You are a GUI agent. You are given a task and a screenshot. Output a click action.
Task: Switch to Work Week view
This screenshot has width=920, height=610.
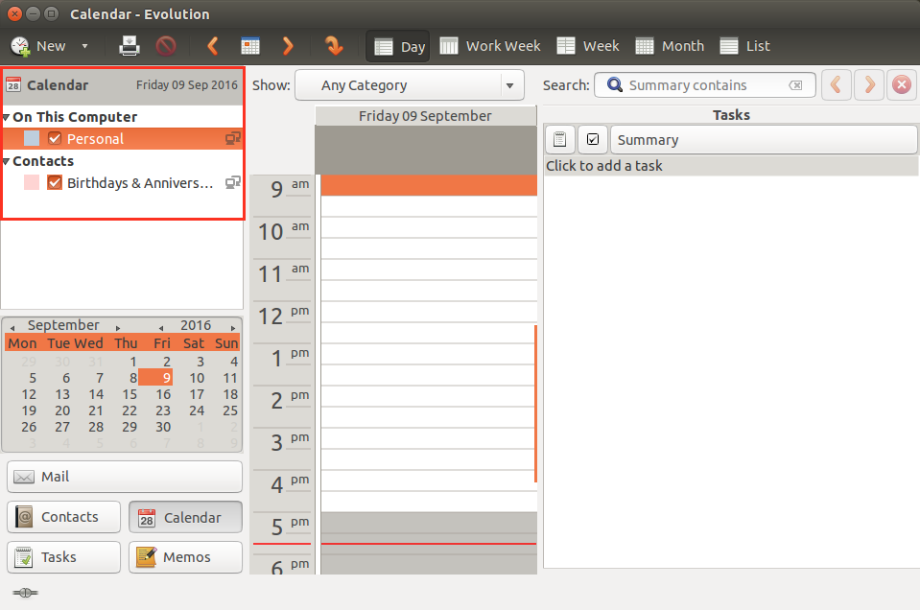490,46
